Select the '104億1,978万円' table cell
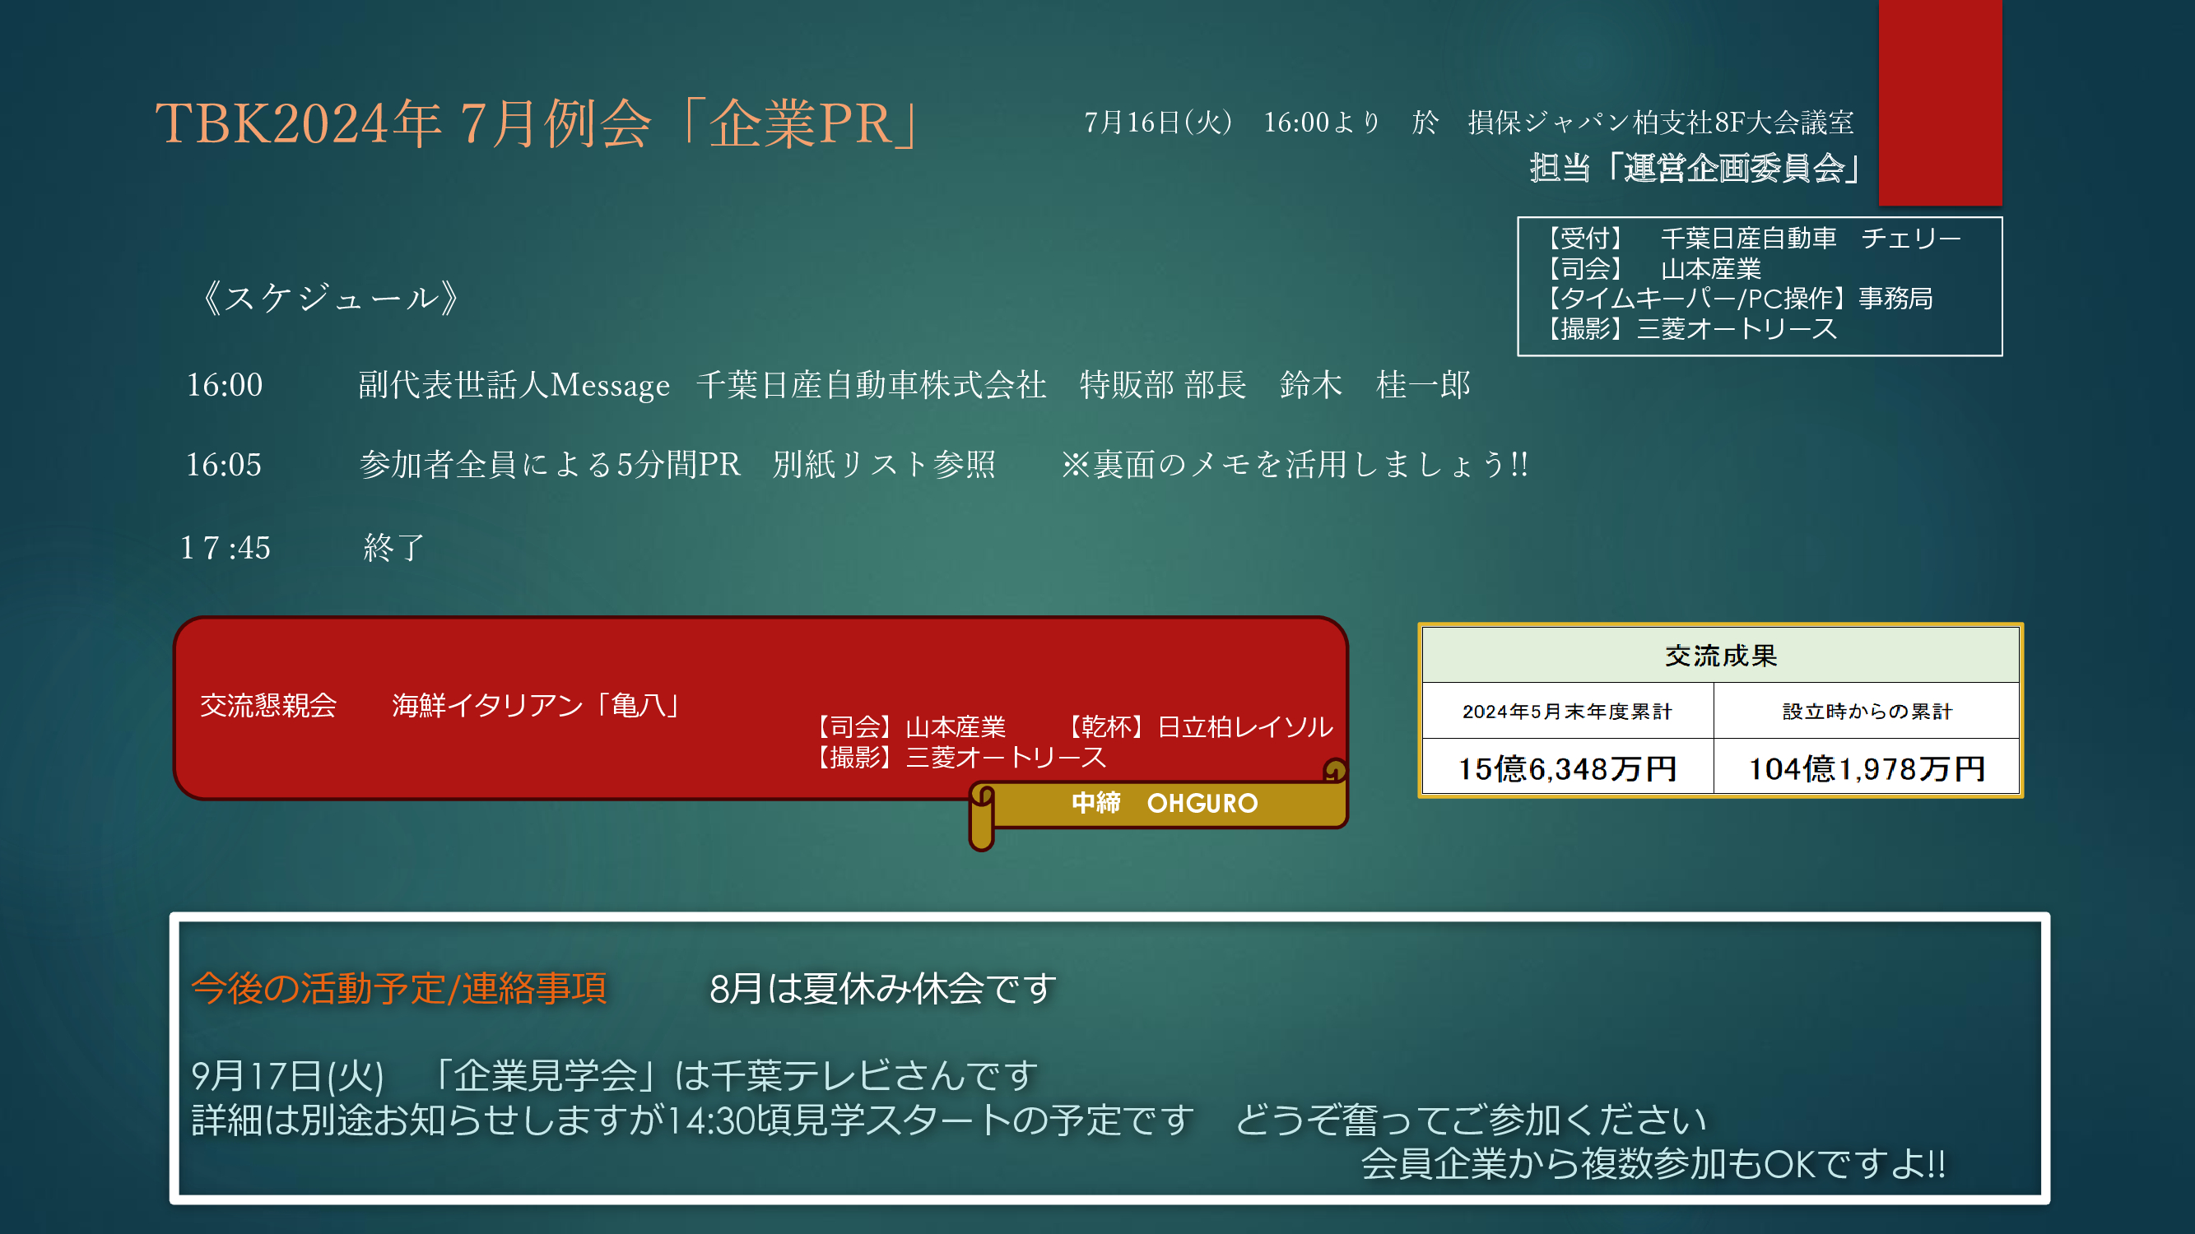This screenshot has width=2195, height=1234. pyautogui.click(x=1866, y=769)
